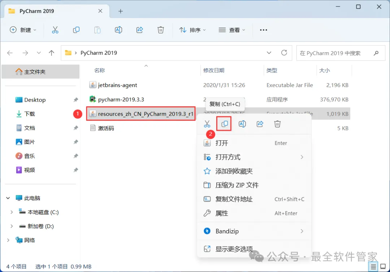
Task: Close the PyCharm 2019 tab
Action: [x=100, y=11]
